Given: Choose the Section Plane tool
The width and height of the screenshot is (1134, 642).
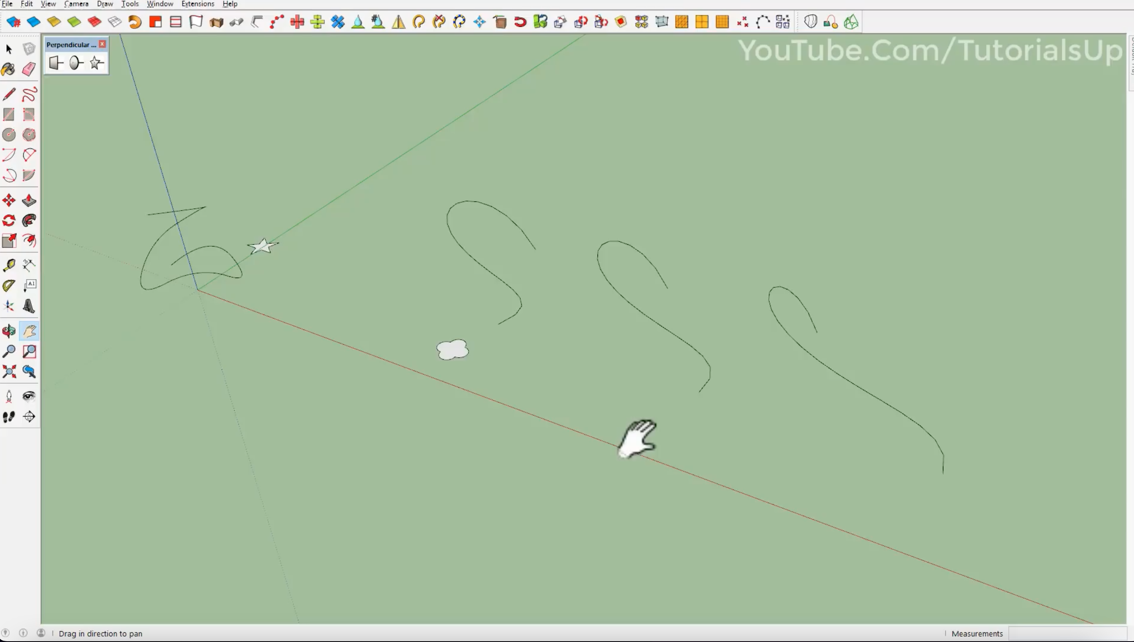Looking at the screenshot, I should coord(29,416).
